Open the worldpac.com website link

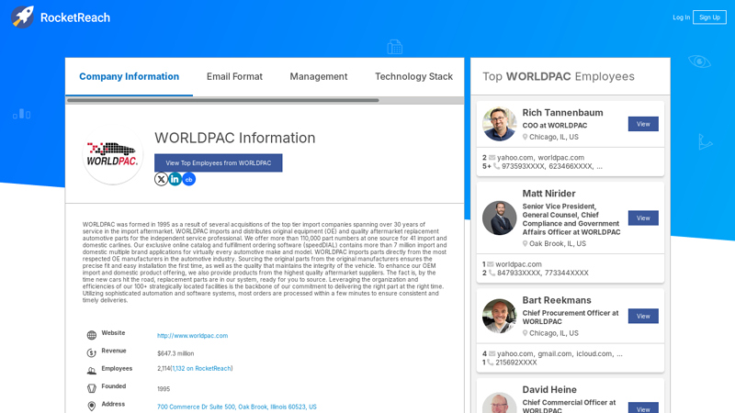[x=192, y=336]
